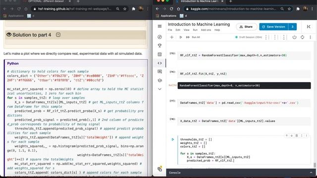
Task: Open Competitions trophy icon in Kaggle sidebar
Action: (159, 45)
